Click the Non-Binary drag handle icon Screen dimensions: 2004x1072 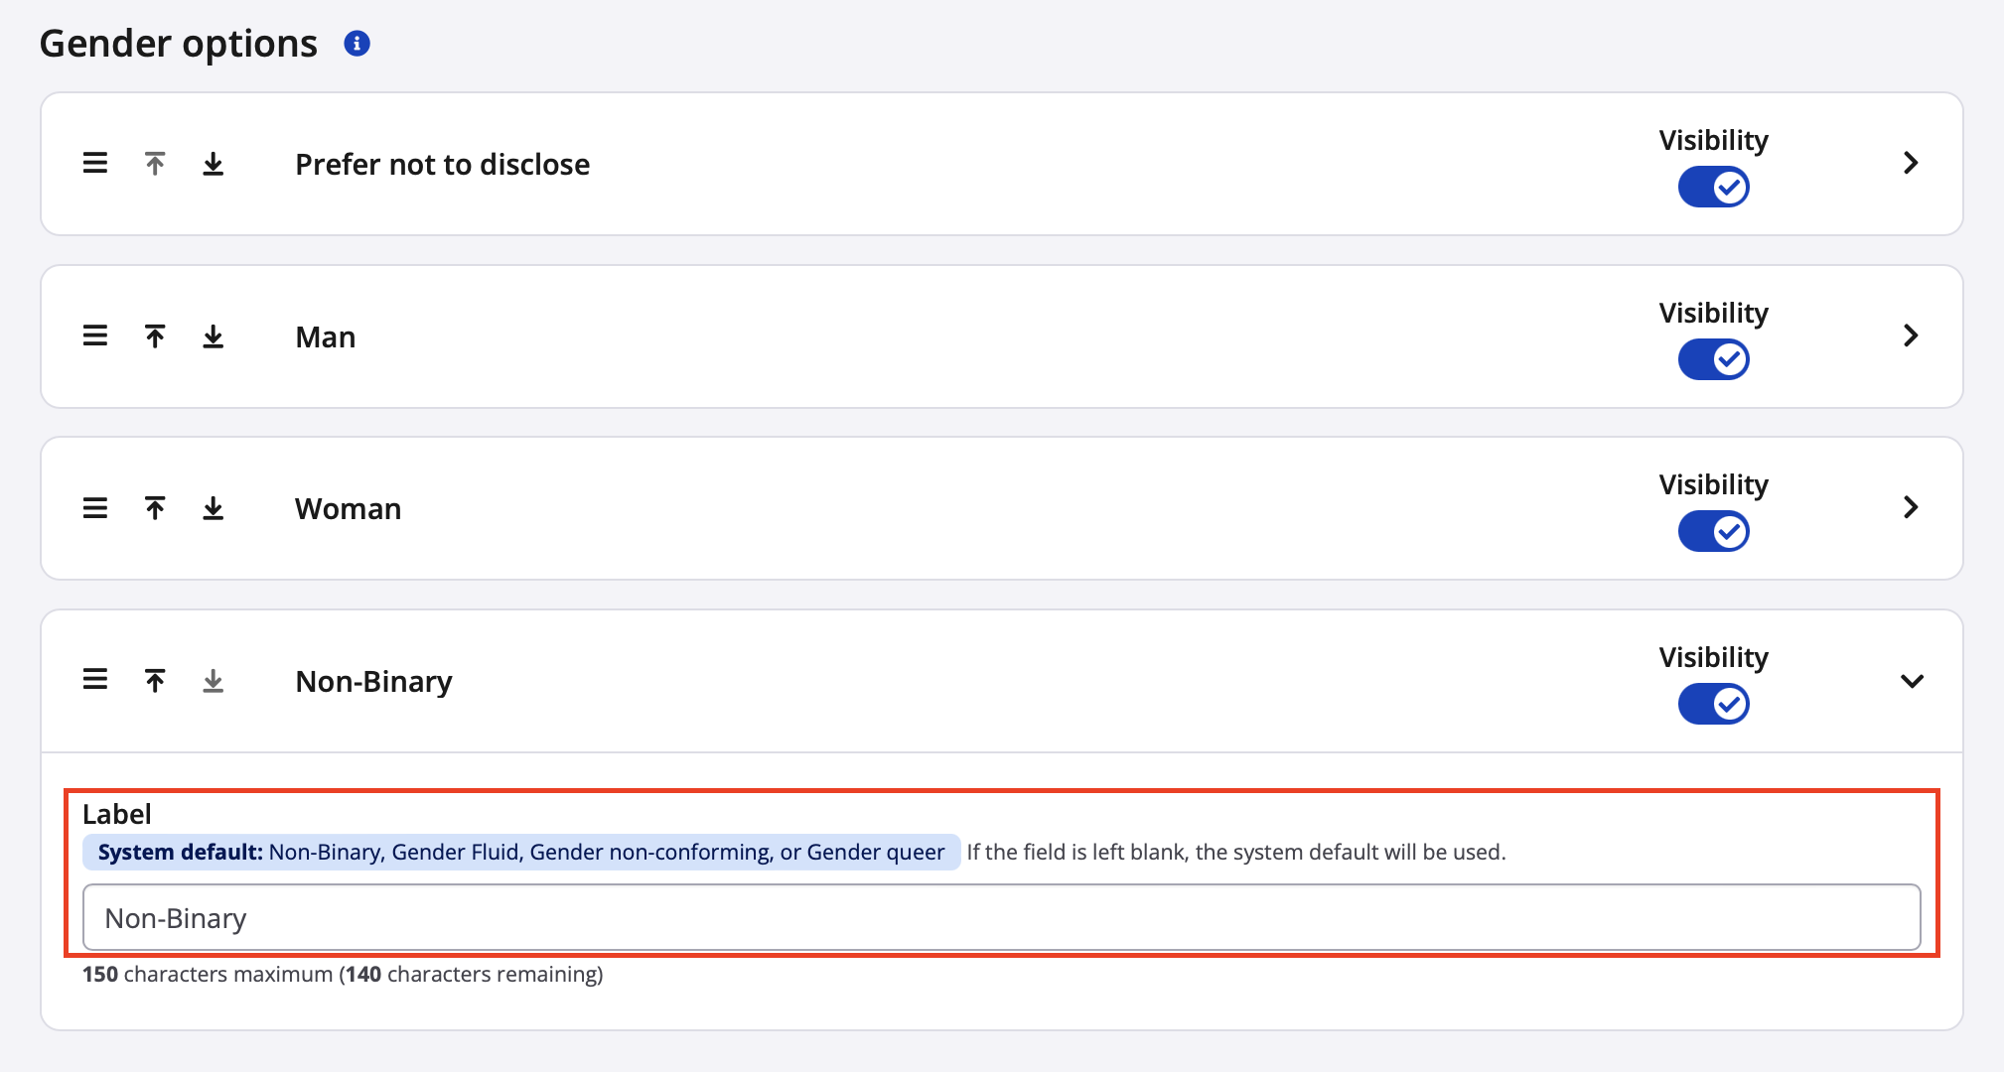[95, 680]
